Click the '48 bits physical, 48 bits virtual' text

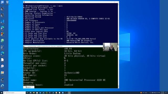pos(85,56)
